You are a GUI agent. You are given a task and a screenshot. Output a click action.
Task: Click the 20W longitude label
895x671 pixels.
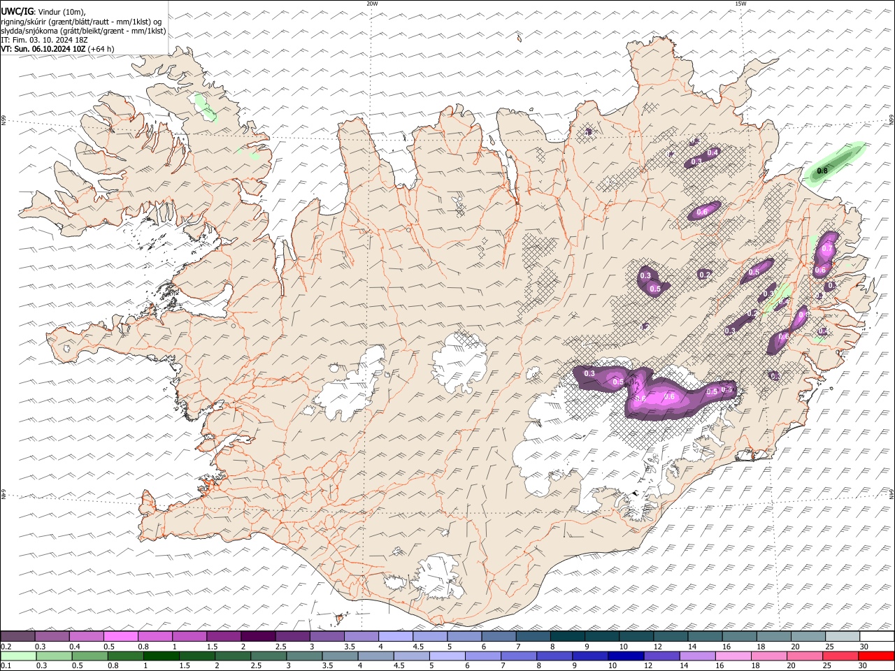pyautogui.click(x=372, y=3)
